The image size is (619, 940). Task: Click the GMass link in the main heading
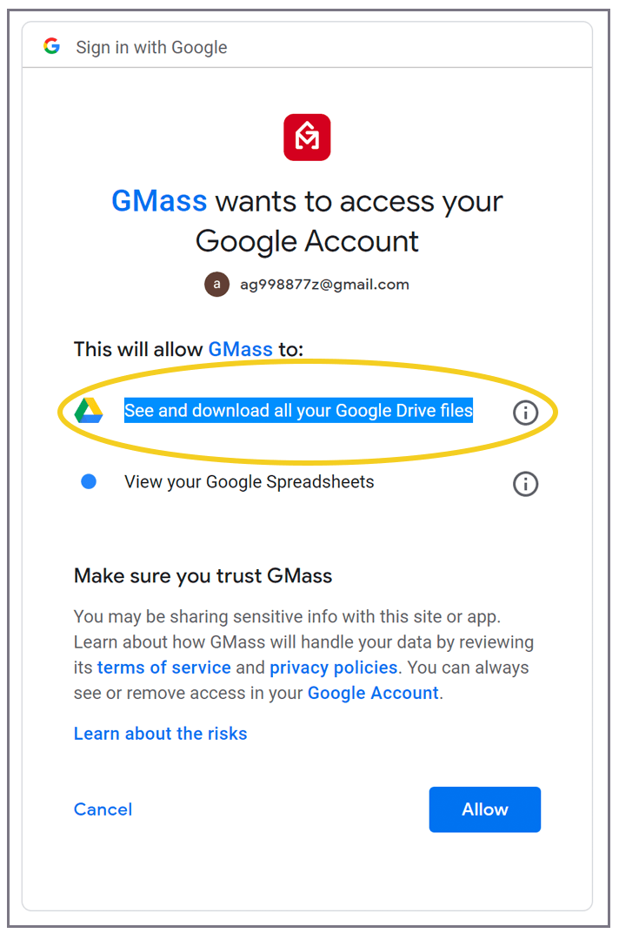click(159, 201)
